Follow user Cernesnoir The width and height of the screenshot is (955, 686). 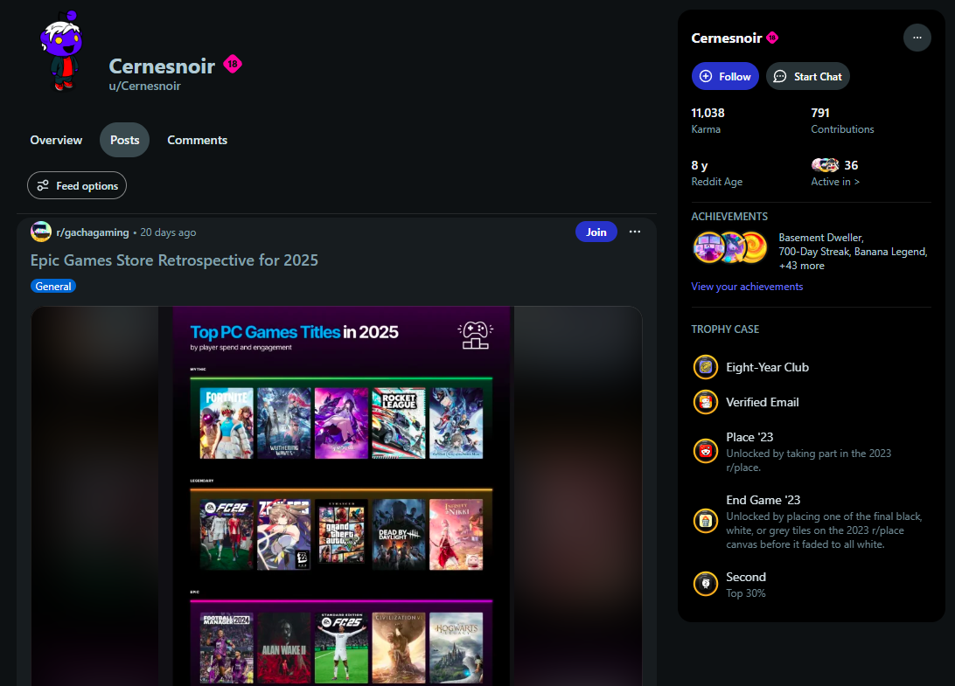(x=725, y=76)
